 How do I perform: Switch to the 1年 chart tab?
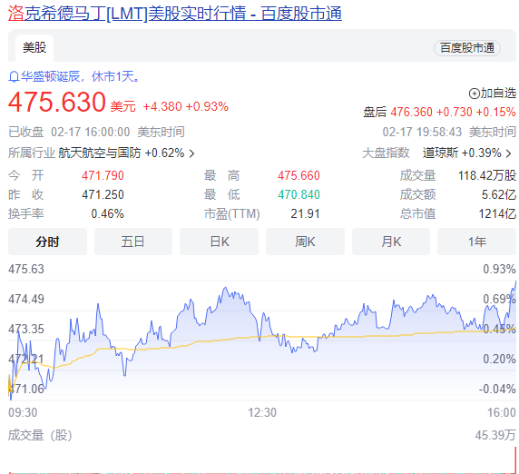pos(476,242)
